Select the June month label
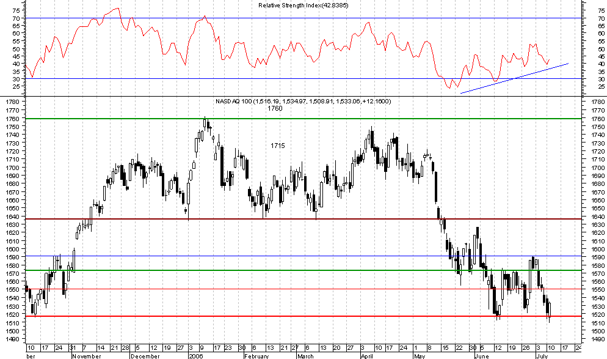607x359 pixels. click(x=482, y=356)
